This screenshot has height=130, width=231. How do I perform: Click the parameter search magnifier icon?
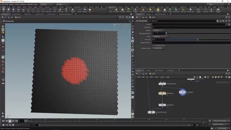pos(223,21)
